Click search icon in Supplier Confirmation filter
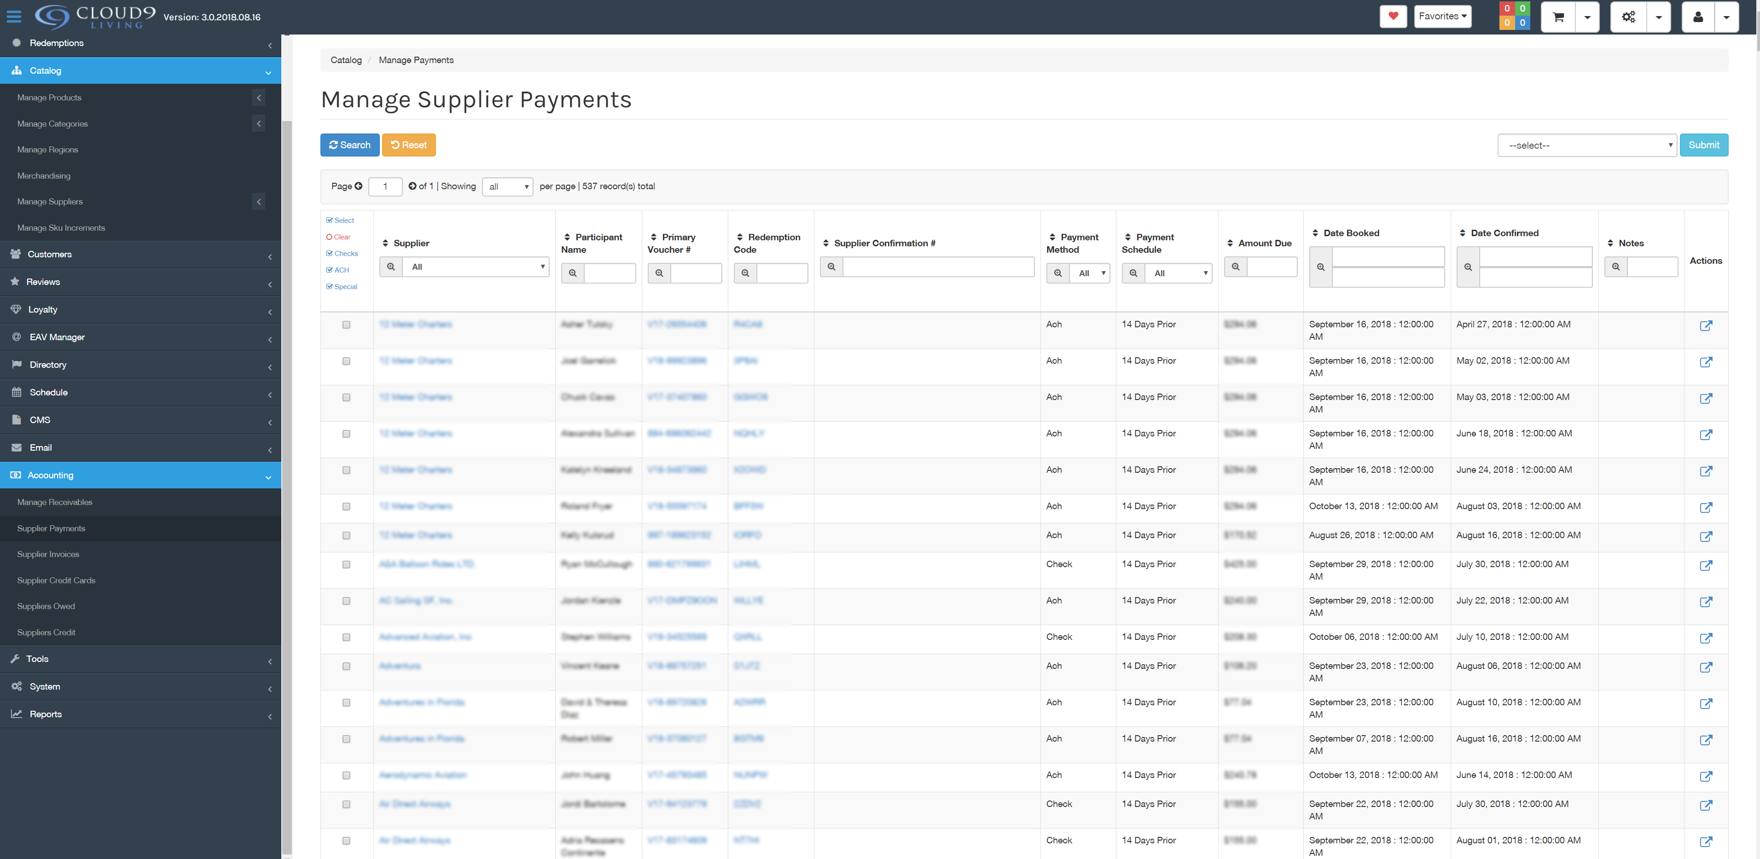 831,267
